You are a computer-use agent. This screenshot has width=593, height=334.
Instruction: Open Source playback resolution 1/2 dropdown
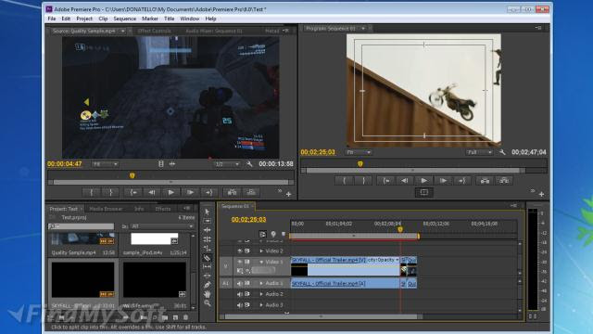pyautogui.click(x=227, y=164)
